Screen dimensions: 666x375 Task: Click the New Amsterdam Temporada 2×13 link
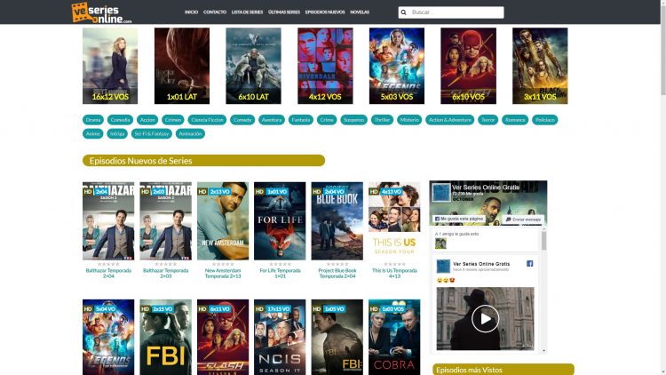click(x=223, y=273)
